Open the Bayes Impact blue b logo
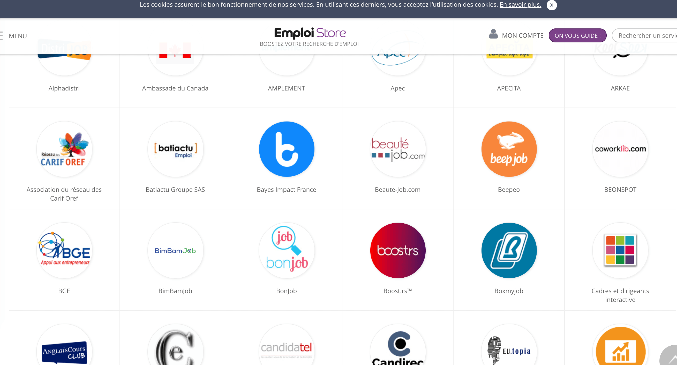Viewport: 677px width, 365px height. pyautogui.click(x=287, y=149)
